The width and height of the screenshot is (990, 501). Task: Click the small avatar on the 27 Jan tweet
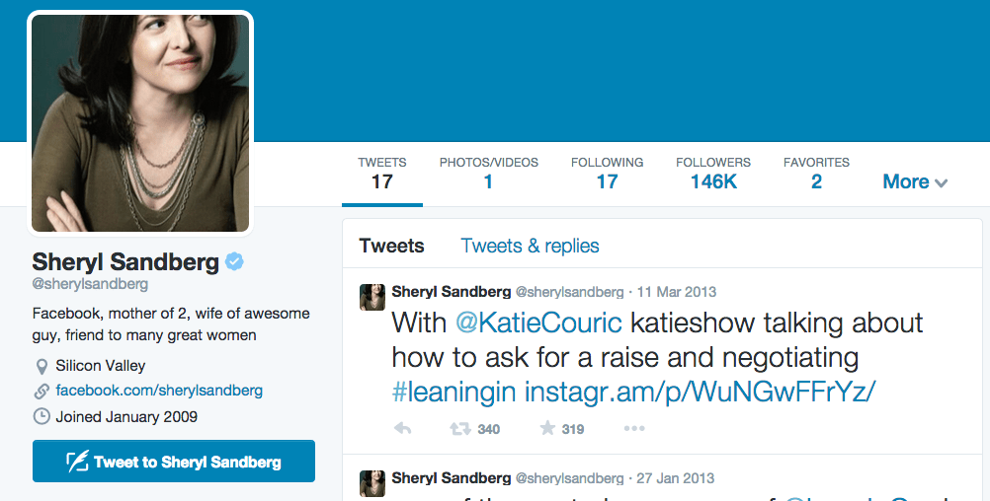(372, 483)
